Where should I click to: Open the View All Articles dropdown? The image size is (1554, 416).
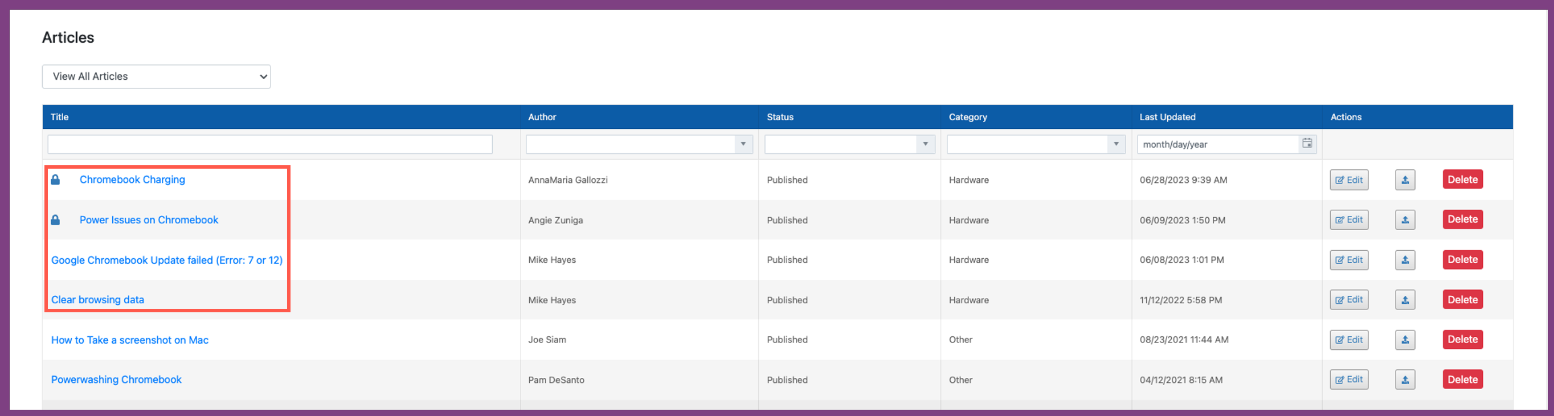[156, 77]
